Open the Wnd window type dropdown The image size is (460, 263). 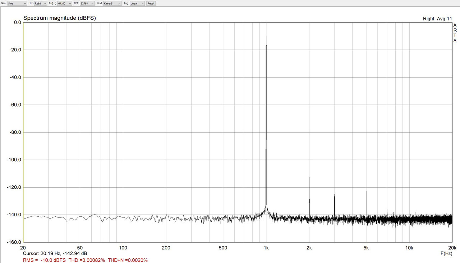click(112, 3)
